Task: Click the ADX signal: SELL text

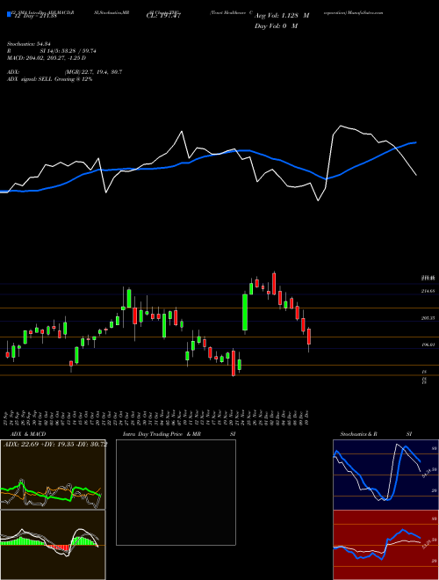Action: [49, 79]
